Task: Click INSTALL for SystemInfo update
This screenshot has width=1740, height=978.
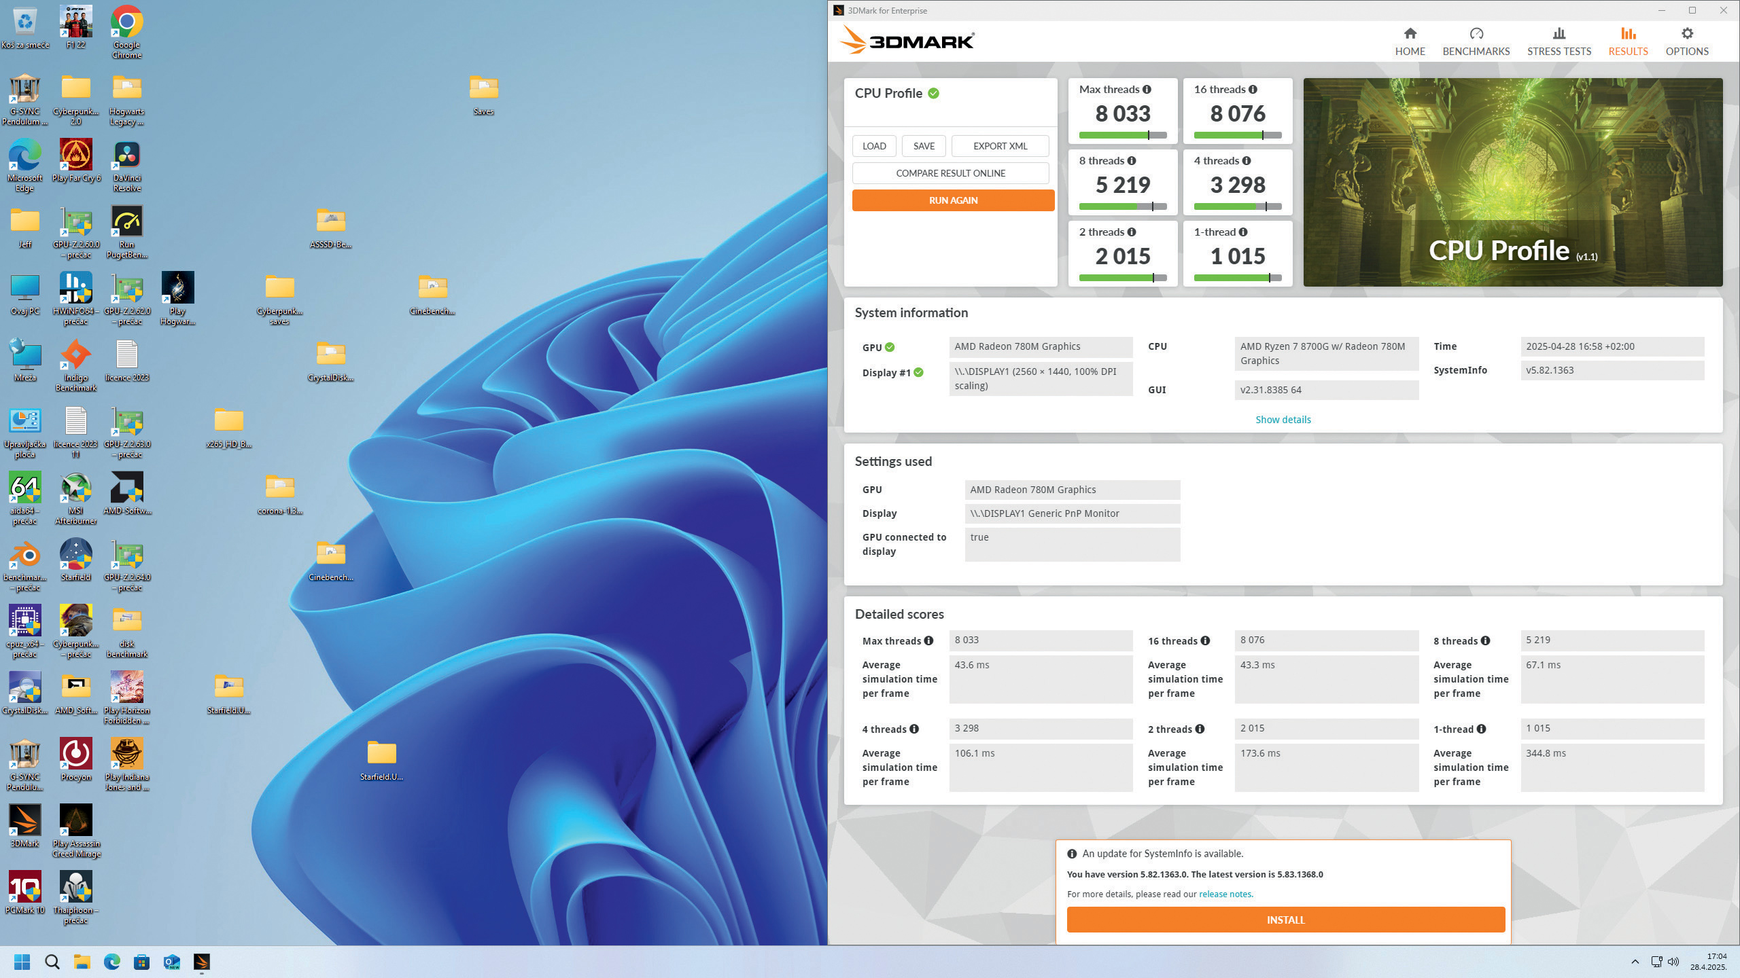Action: pos(1285,920)
